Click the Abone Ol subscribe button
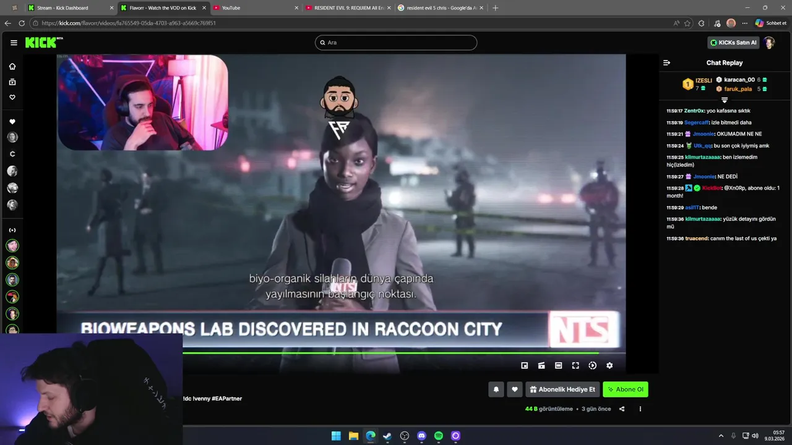This screenshot has height=445, width=792. click(x=626, y=389)
